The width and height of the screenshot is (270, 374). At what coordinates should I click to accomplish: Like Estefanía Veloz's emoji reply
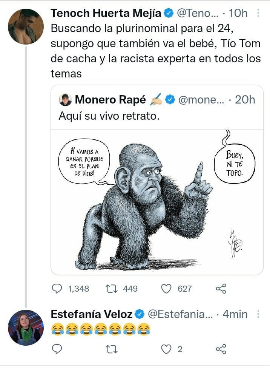(x=166, y=349)
